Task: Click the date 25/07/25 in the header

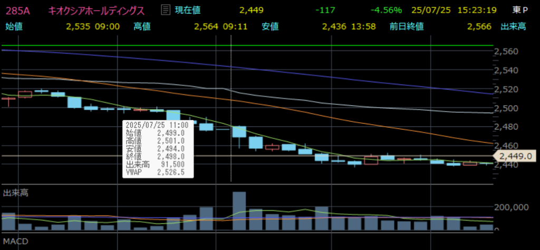Action: tap(431, 11)
